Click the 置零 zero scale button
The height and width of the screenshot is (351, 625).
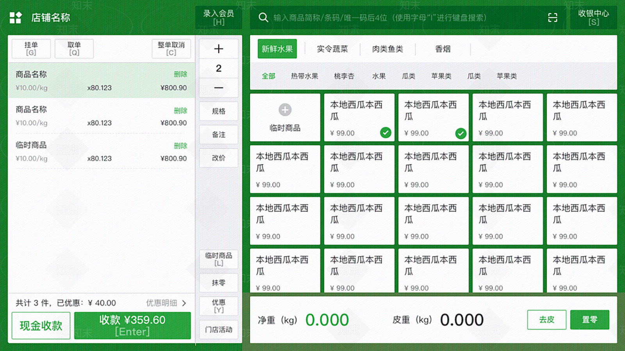(589, 319)
